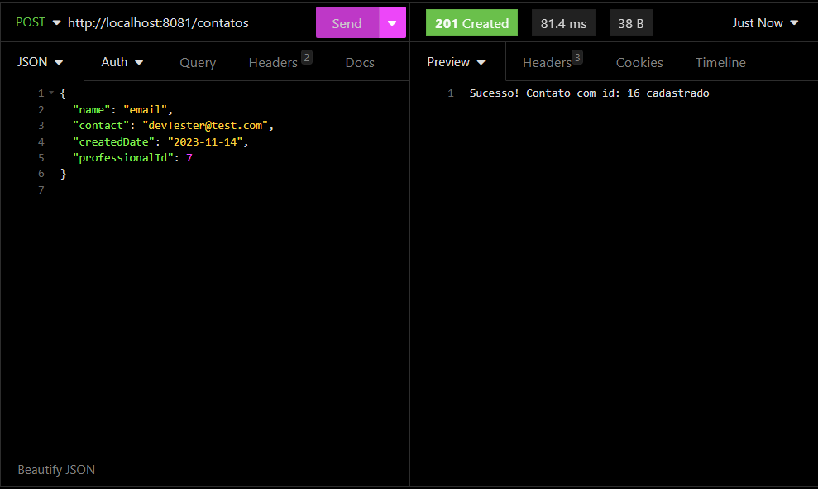Switch to the Query tab
This screenshot has height=489, width=818.
197,62
